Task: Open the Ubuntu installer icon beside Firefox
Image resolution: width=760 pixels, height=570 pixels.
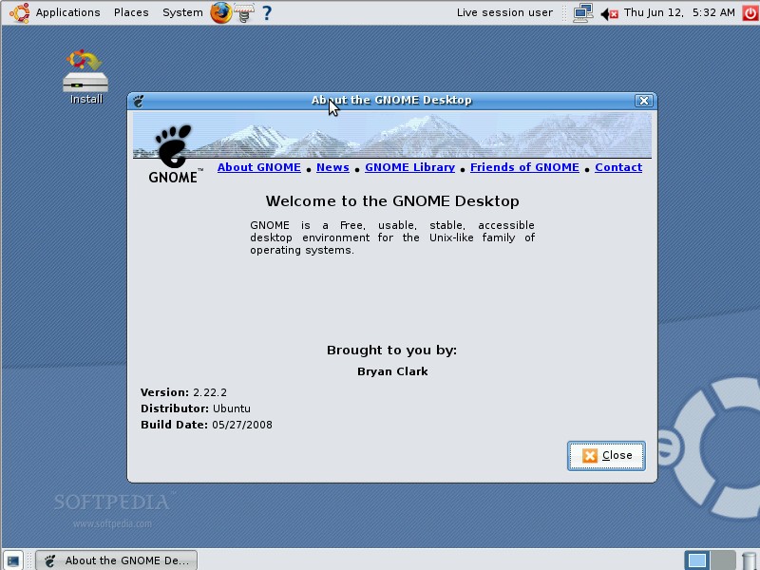Action: [242, 12]
